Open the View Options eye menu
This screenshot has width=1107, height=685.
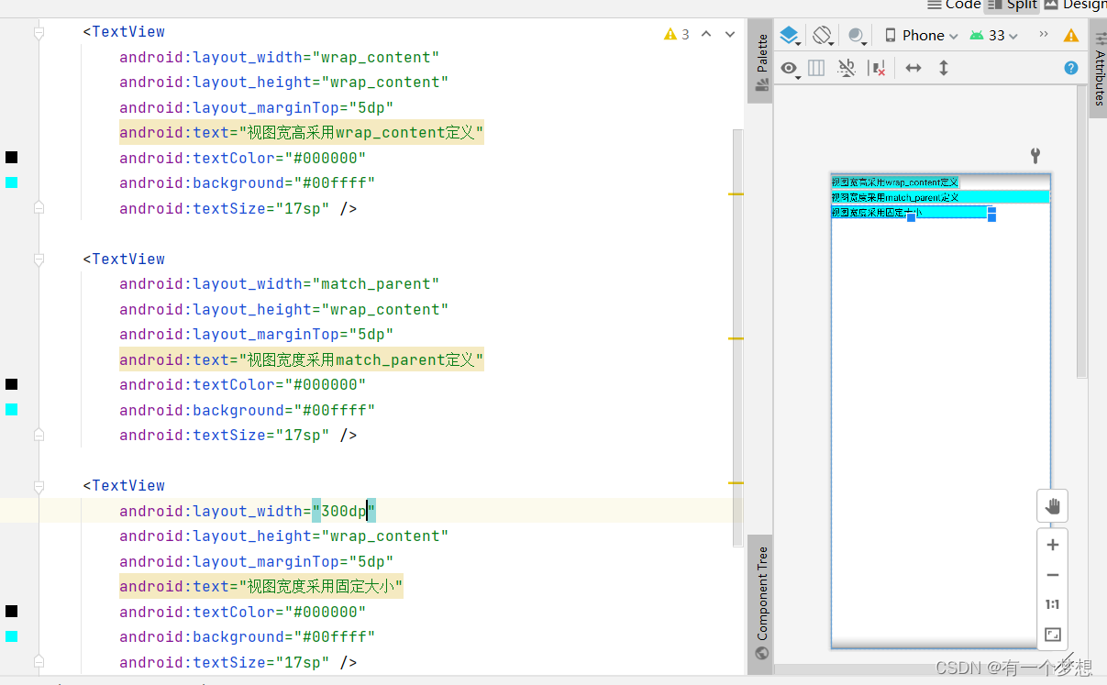point(790,69)
